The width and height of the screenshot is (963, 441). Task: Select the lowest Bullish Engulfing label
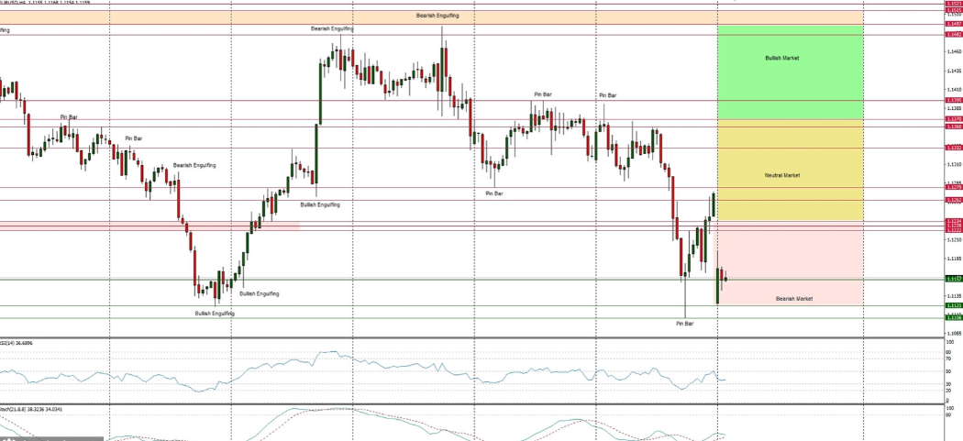pyautogui.click(x=215, y=314)
